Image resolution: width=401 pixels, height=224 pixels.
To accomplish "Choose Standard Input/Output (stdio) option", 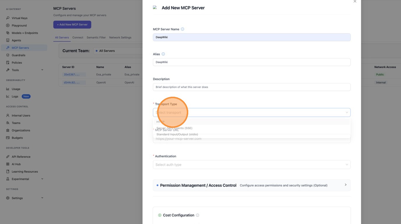I will 177,135.
